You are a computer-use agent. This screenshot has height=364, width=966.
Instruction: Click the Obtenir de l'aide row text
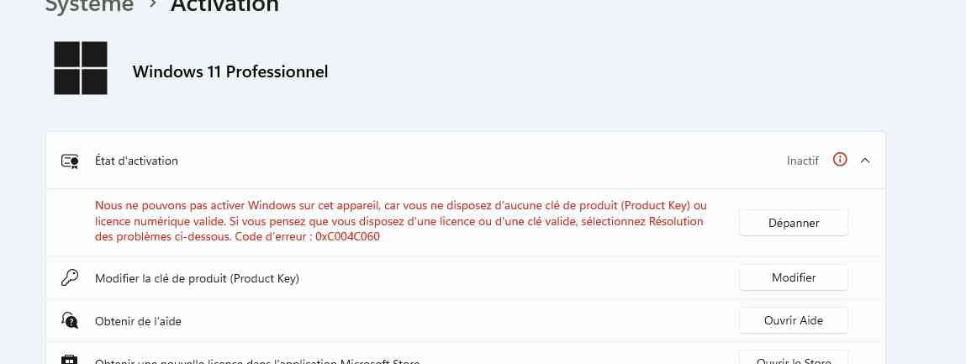[138, 321]
